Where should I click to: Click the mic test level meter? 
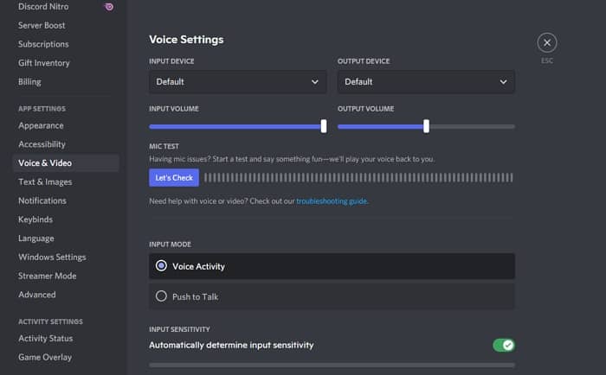[358, 177]
